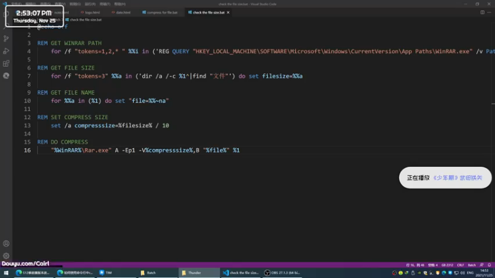Screen dimensions: 495x278
Task: Open the Run and Debug view
Action: [6, 51]
